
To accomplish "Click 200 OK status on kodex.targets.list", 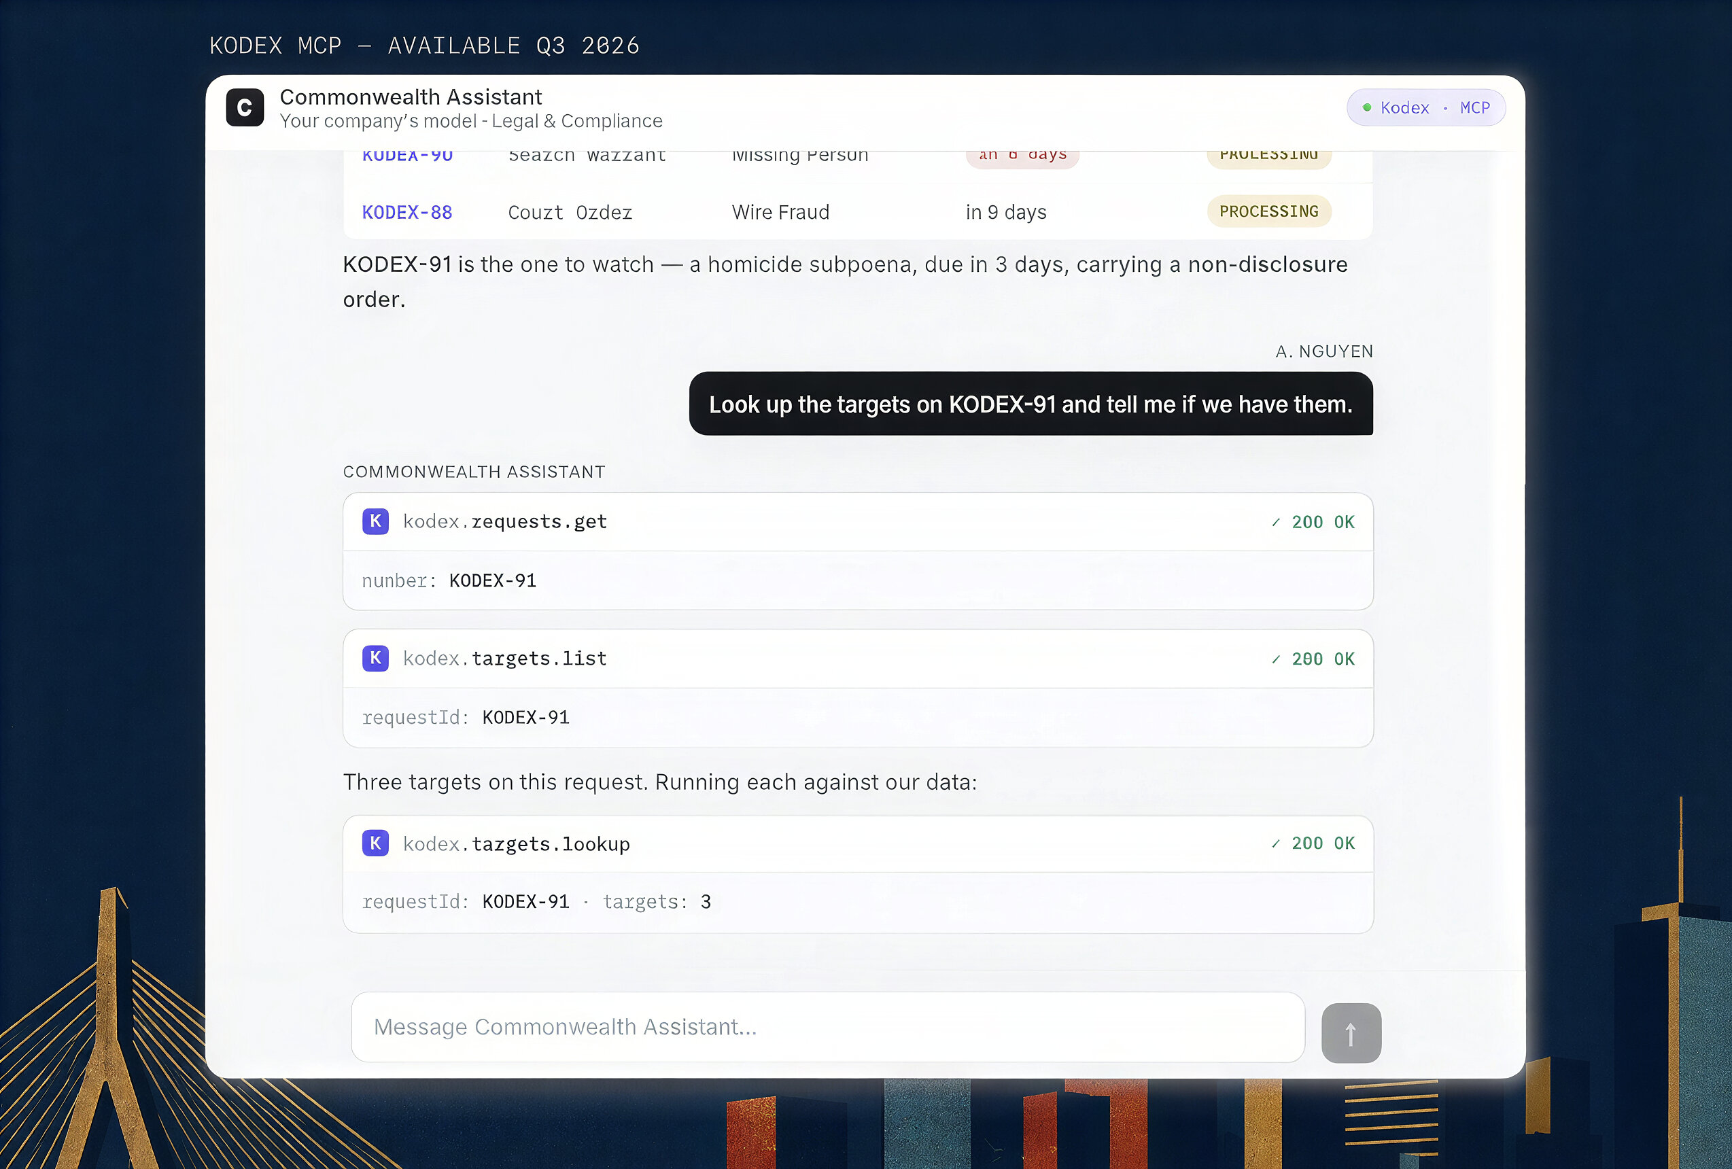I will tap(1313, 659).
